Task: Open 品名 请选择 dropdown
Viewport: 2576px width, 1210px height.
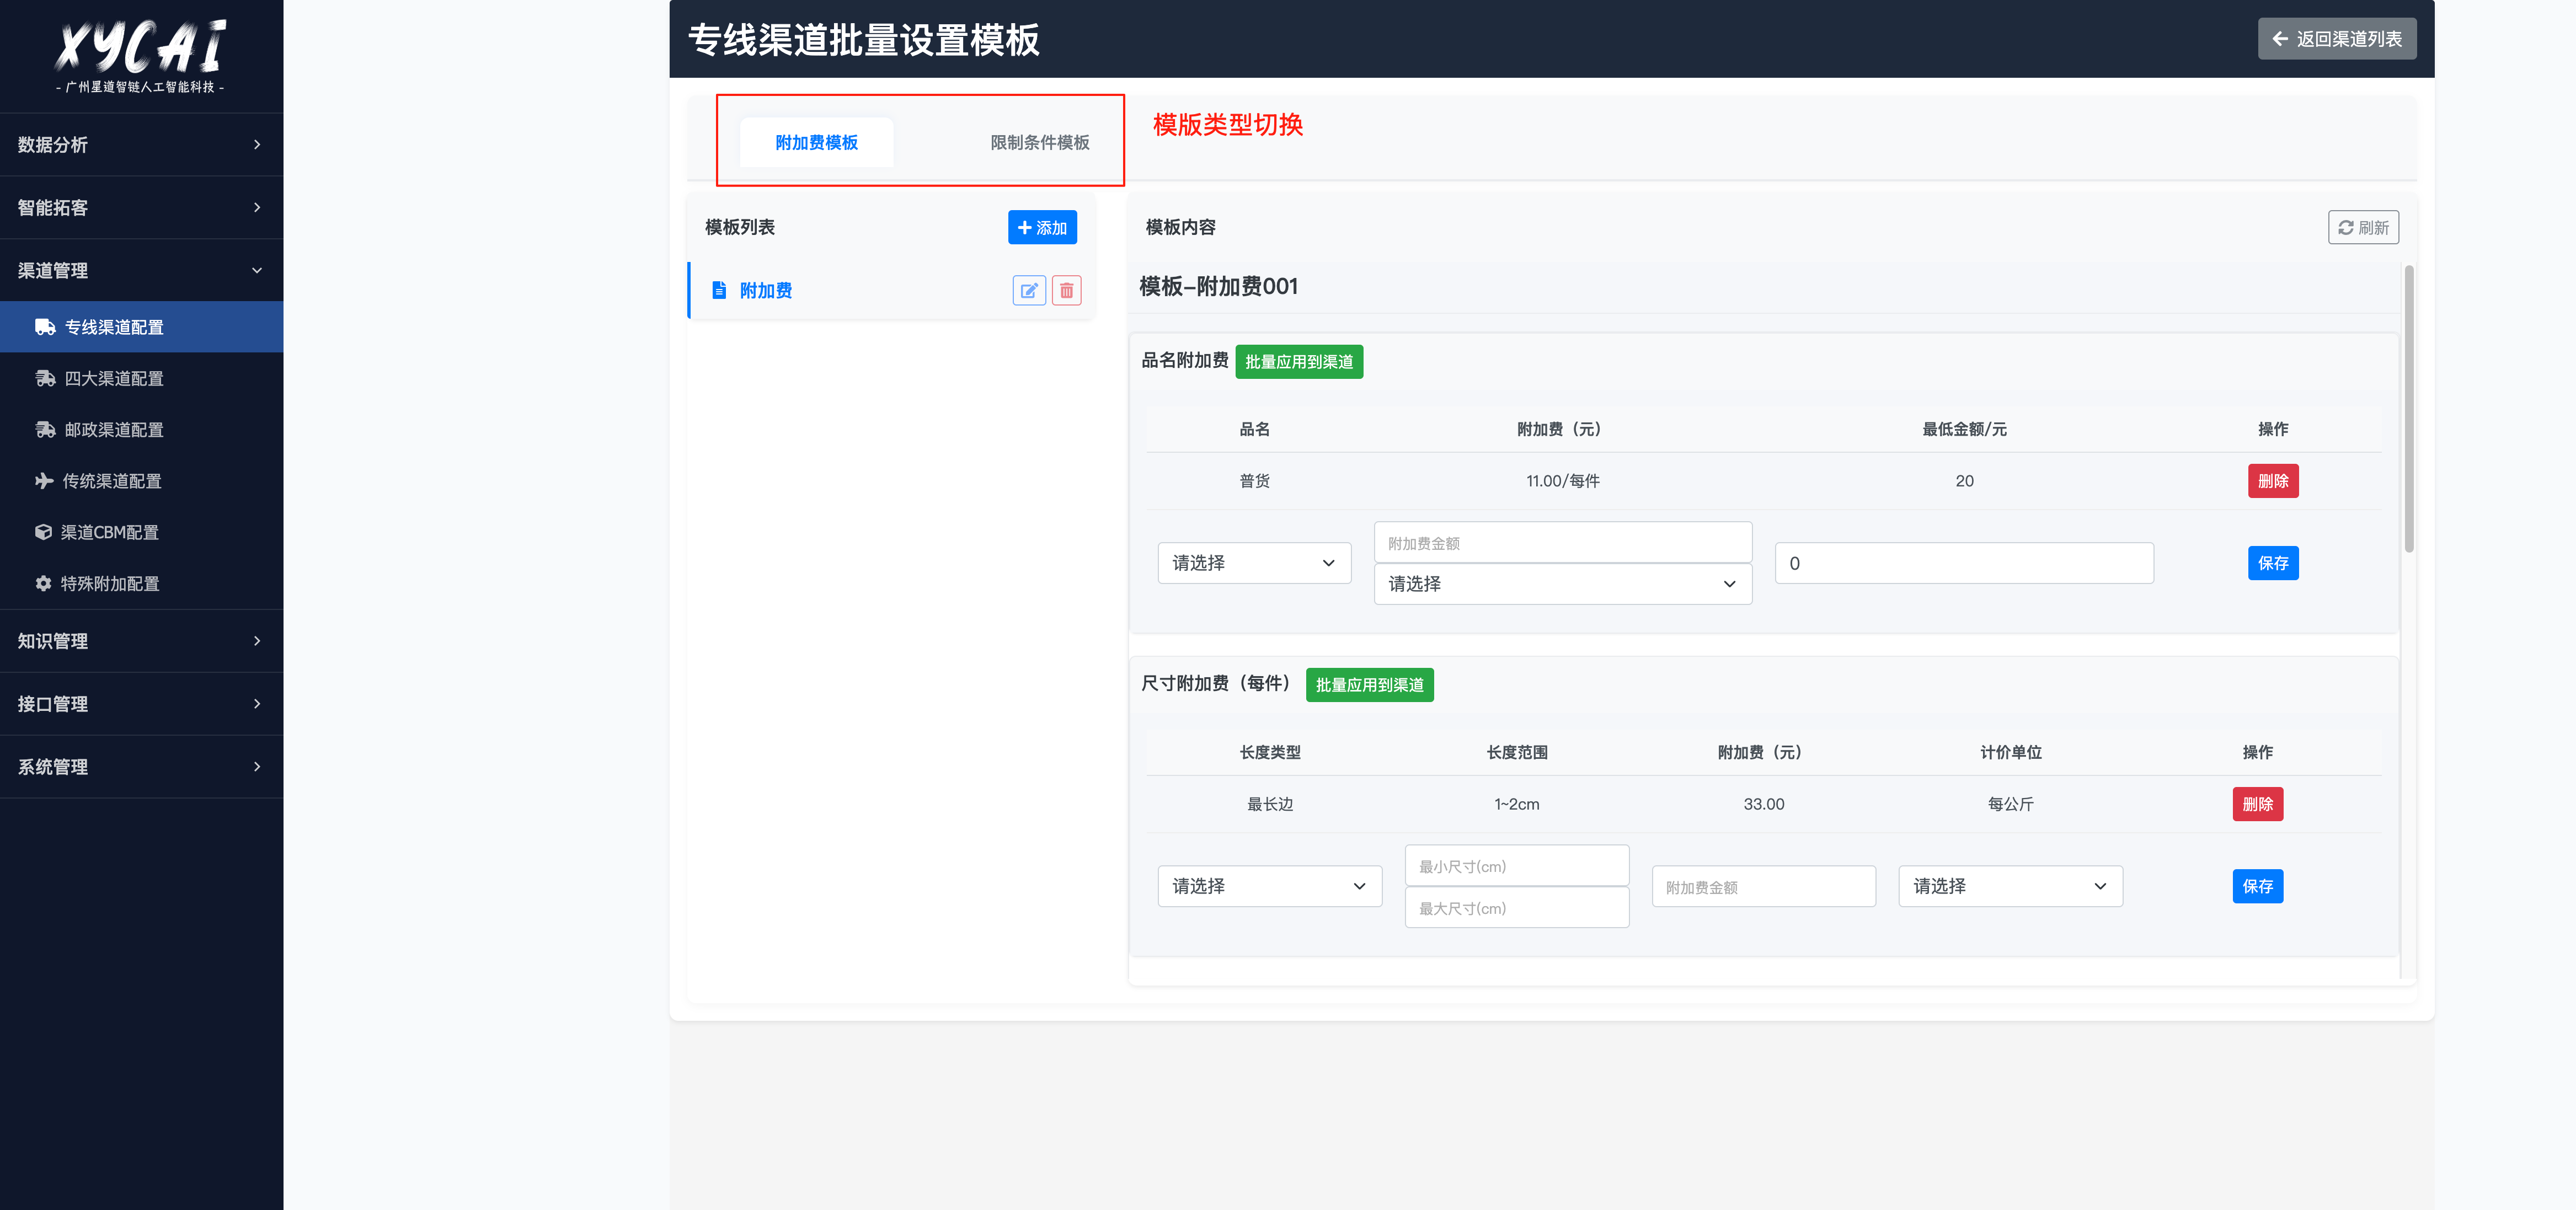Action: (1254, 563)
